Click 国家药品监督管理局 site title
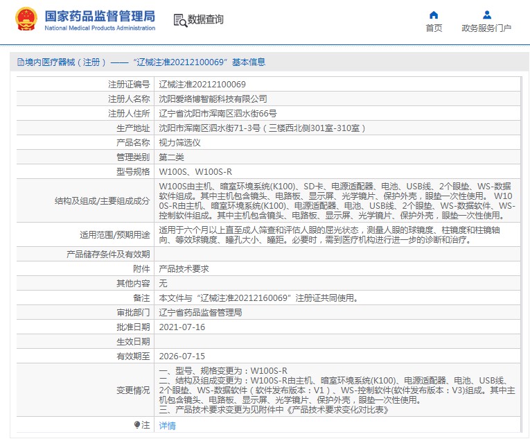This screenshot has width=530, height=439. click(x=100, y=15)
